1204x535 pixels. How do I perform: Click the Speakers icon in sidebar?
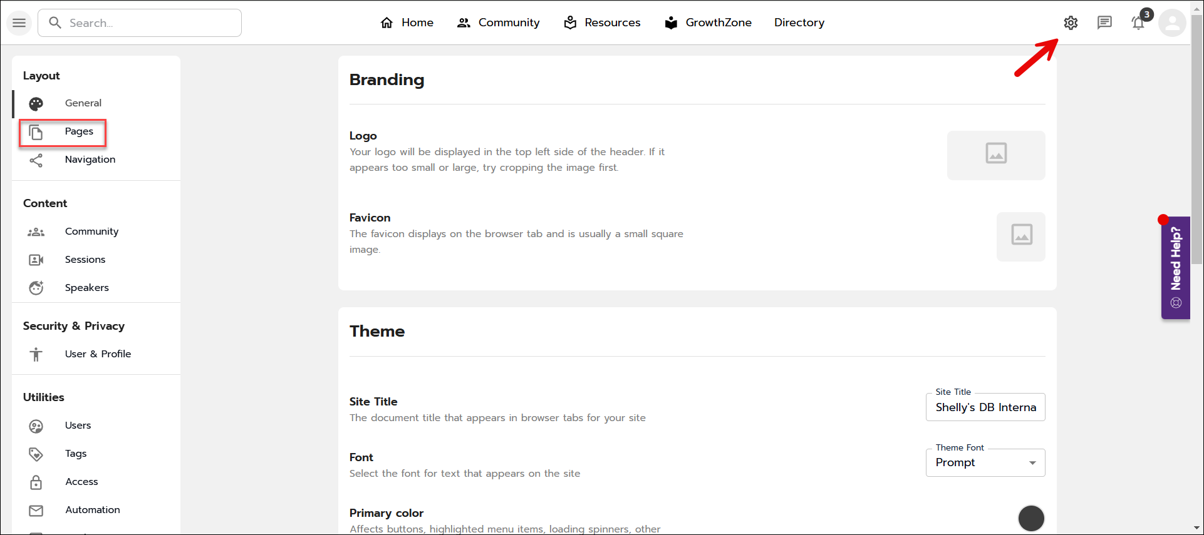36,288
